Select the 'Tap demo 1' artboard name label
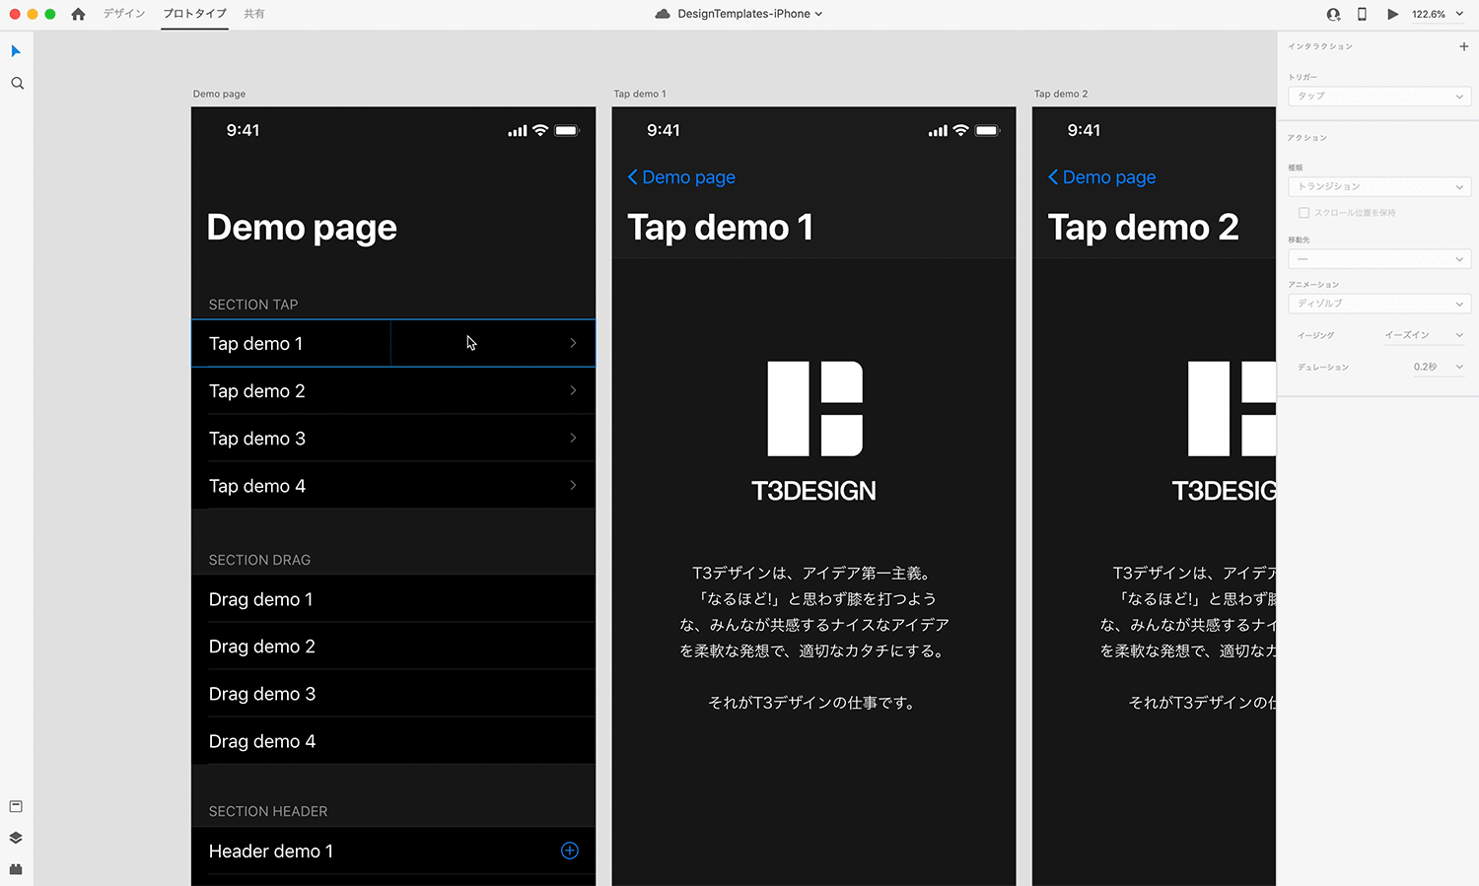The image size is (1479, 886). pos(640,94)
